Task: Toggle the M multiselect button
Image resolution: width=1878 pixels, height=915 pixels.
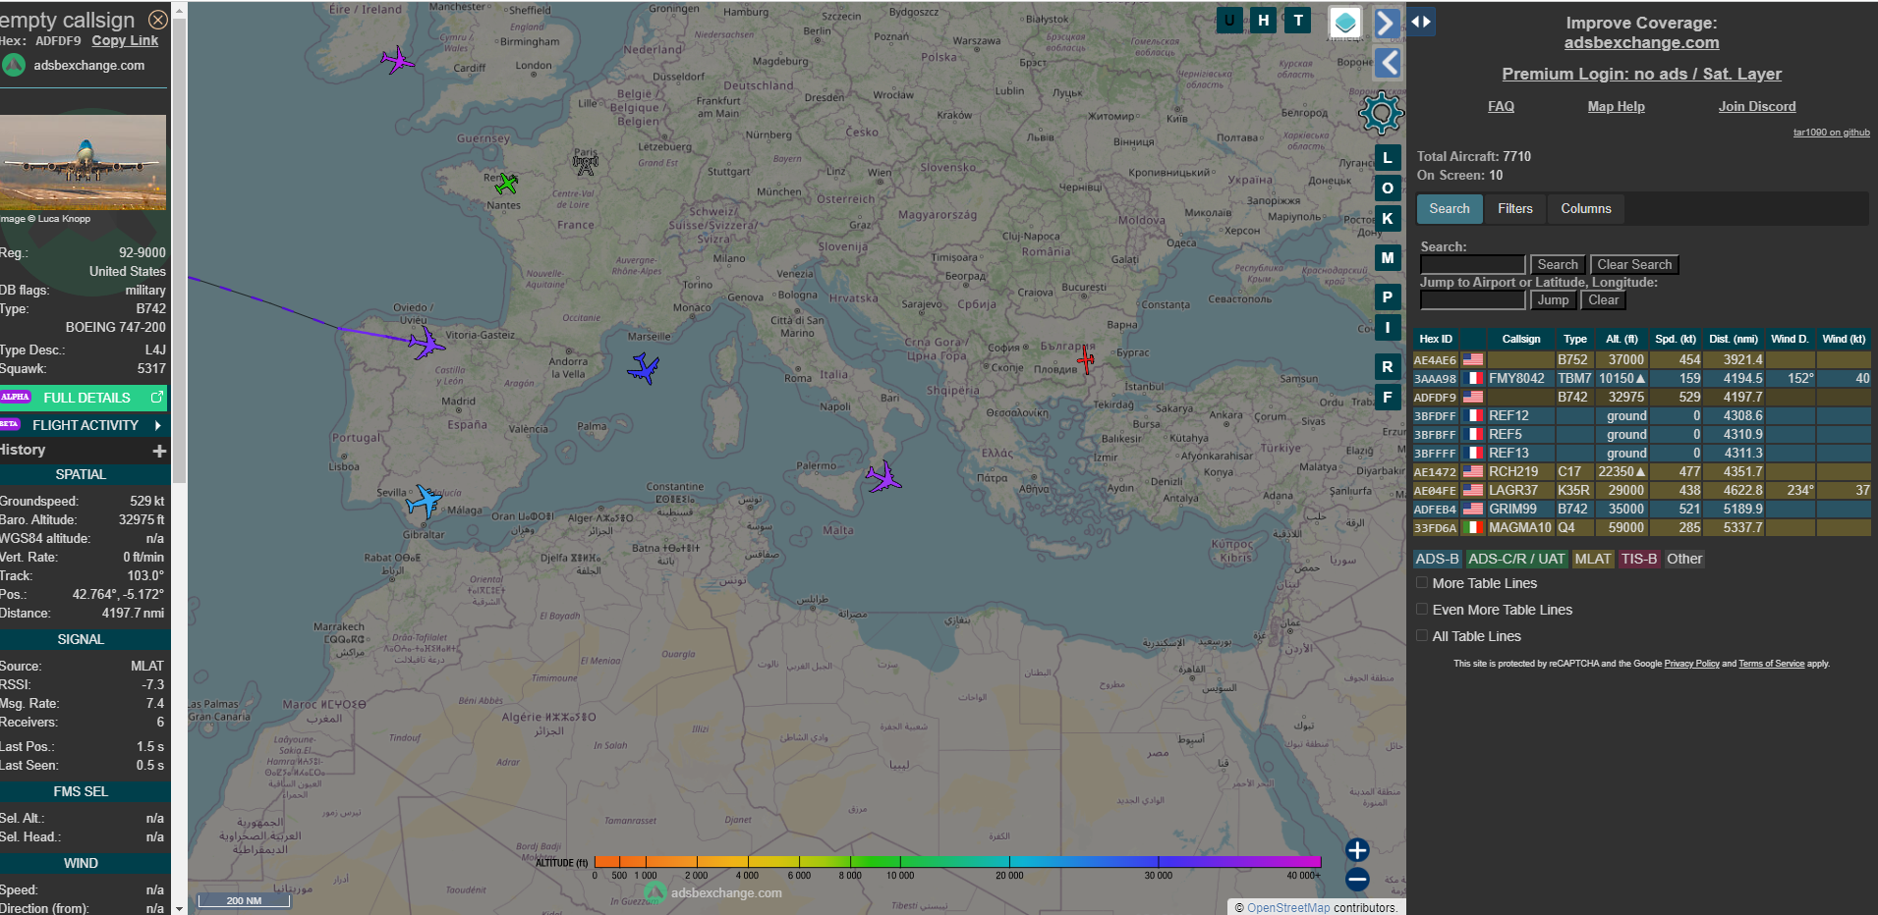Action: 1387,257
